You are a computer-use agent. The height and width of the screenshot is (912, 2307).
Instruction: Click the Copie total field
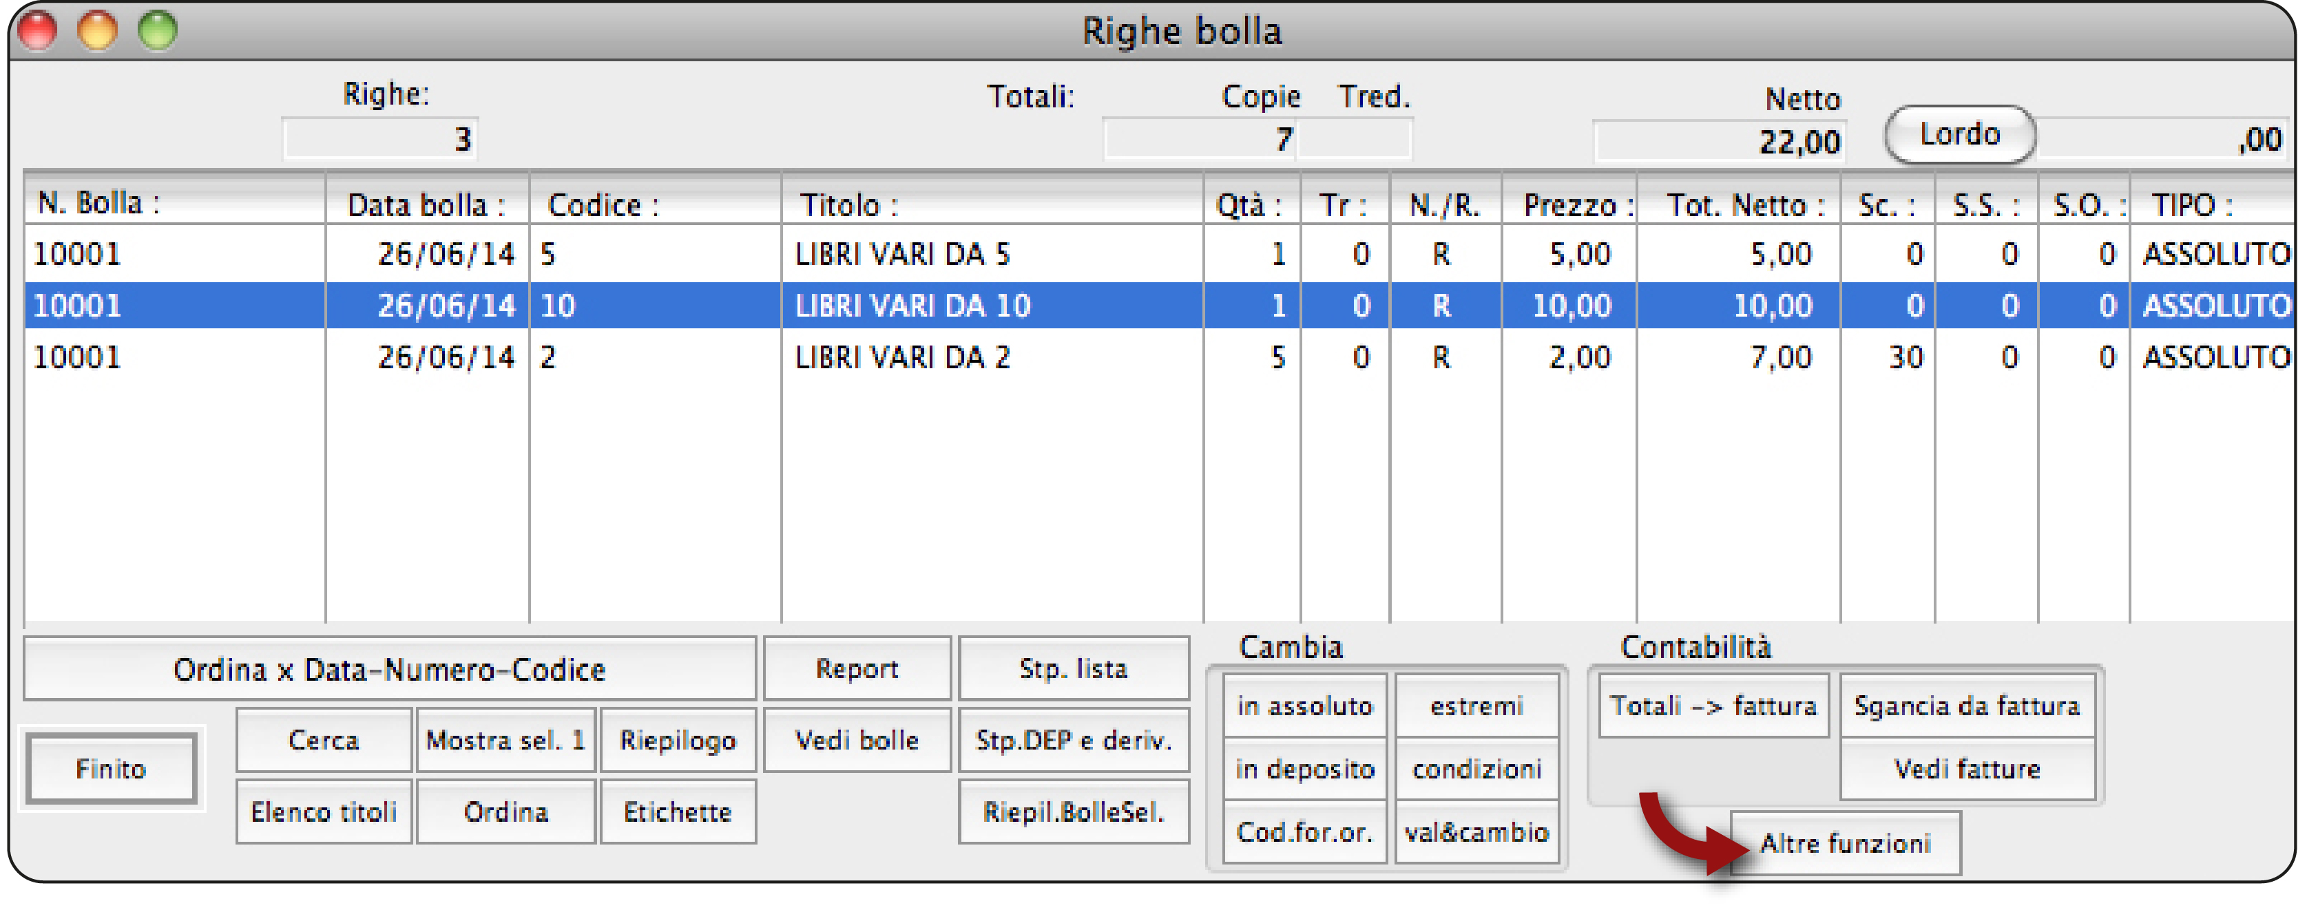[1200, 139]
